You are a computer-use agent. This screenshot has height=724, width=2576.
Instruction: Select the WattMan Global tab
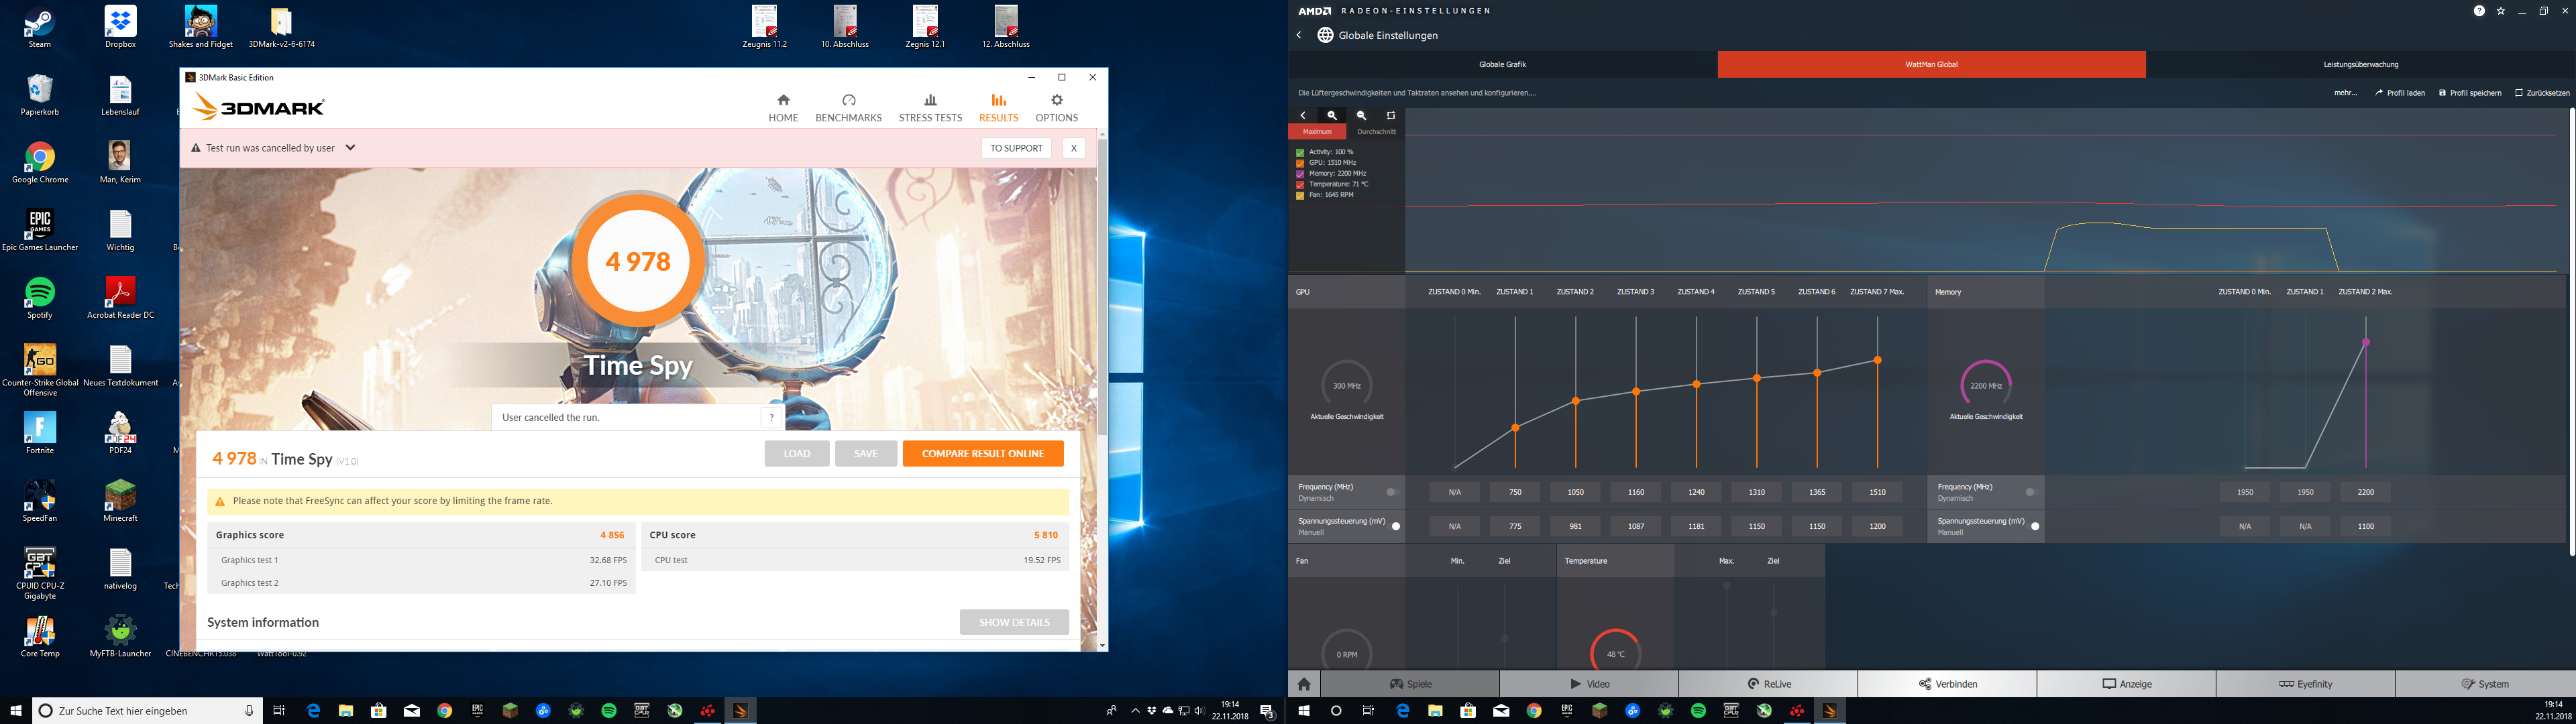point(1931,65)
